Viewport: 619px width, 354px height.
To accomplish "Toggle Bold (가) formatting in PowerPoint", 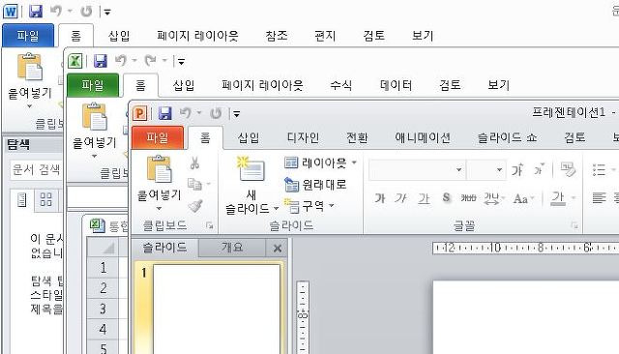I will [x=380, y=198].
